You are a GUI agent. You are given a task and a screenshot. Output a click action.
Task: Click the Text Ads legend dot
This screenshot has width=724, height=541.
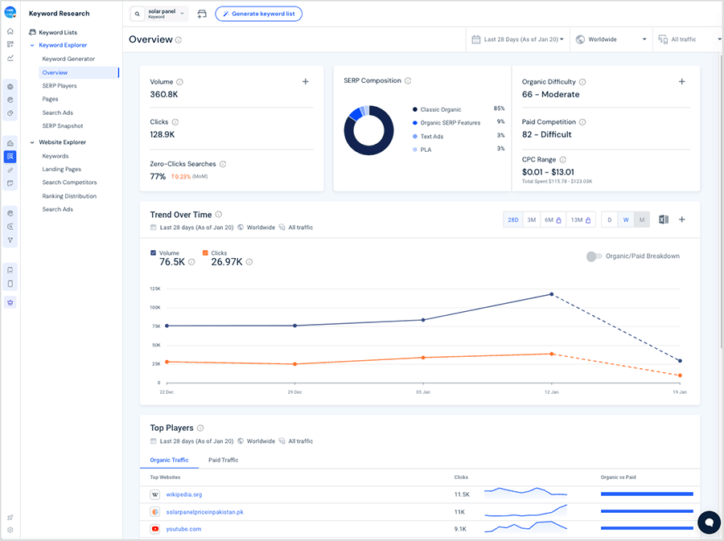[414, 137]
